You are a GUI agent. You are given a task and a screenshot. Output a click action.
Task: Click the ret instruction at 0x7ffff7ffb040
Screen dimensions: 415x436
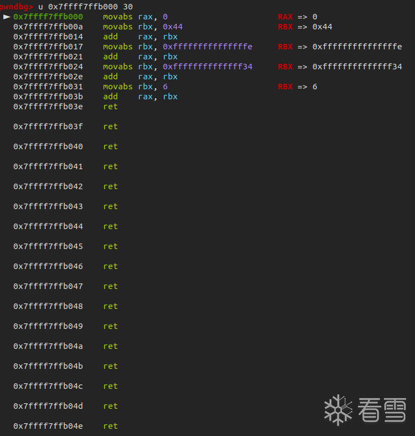(110, 146)
